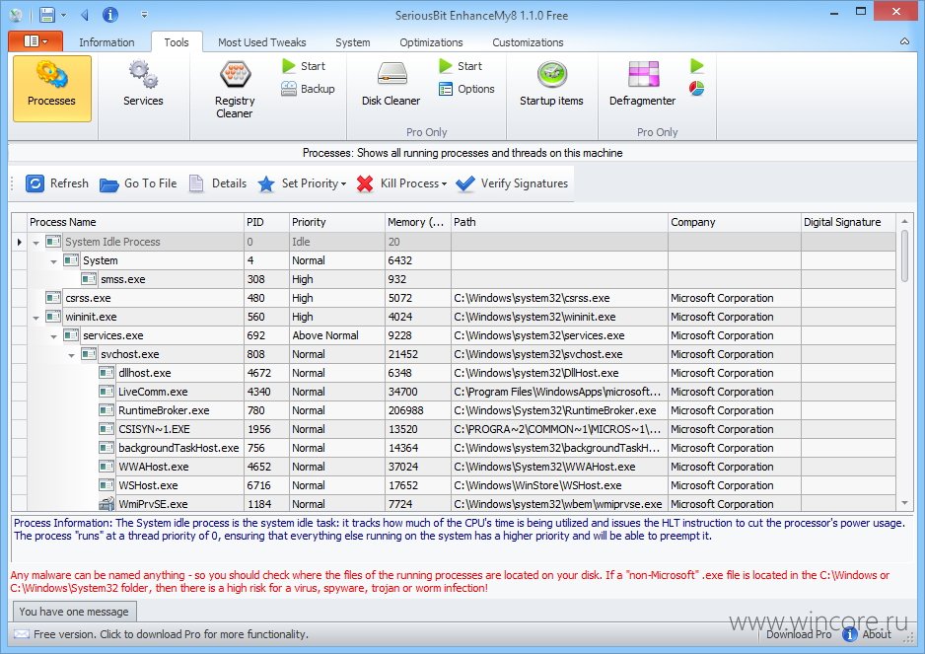Screen dimensions: 925x654
Task: Sort by Process Name column header
Action: click(136, 222)
